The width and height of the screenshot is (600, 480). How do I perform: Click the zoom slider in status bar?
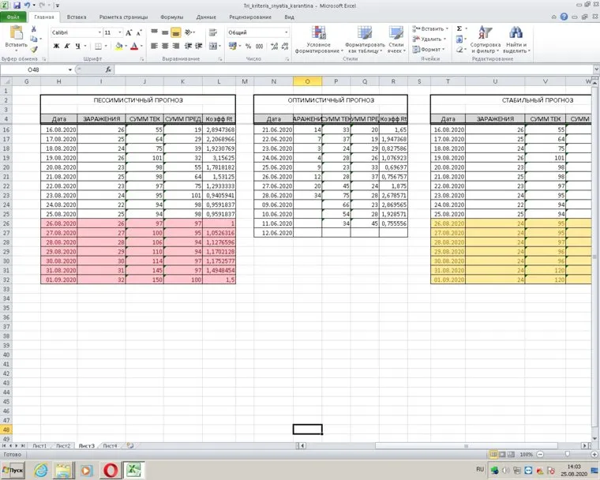tap(567, 456)
